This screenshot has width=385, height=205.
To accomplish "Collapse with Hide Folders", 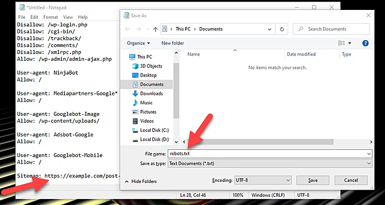I will (141, 181).
